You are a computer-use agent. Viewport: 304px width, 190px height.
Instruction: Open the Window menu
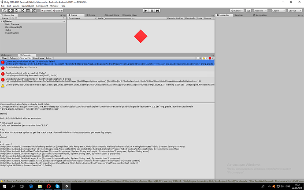click(x=54, y=6)
